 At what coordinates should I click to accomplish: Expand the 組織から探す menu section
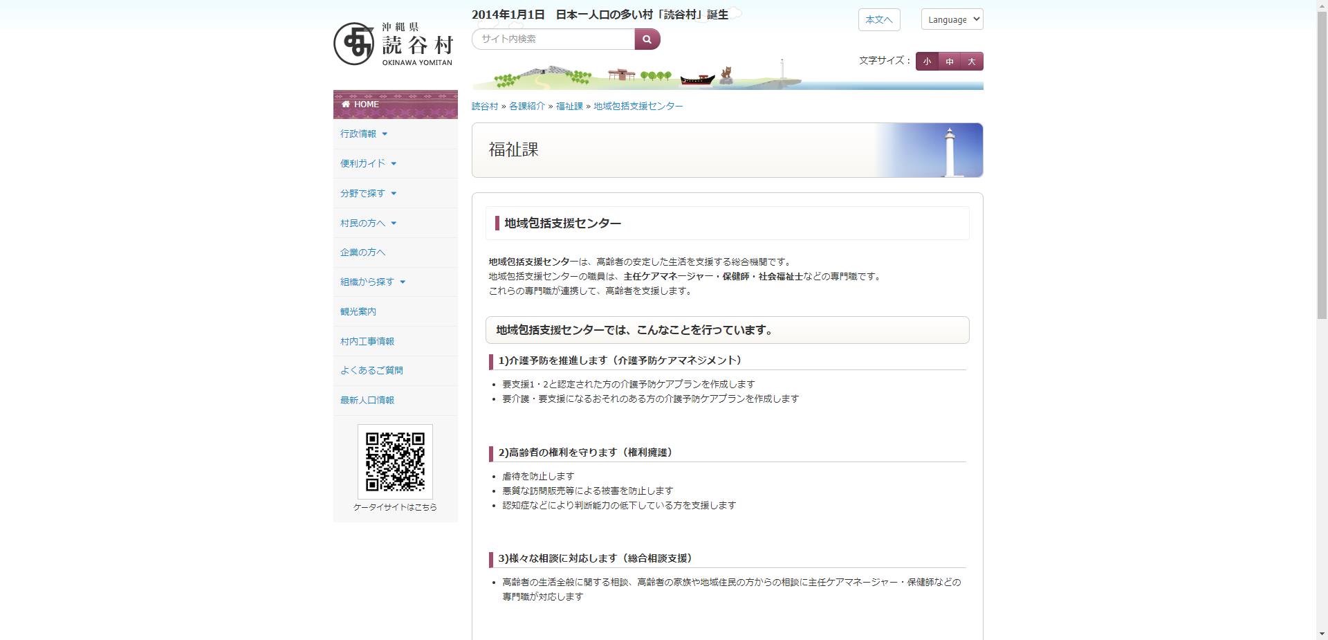click(367, 282)
